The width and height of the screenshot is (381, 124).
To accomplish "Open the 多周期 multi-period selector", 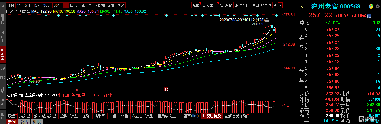I will (99, 5).
